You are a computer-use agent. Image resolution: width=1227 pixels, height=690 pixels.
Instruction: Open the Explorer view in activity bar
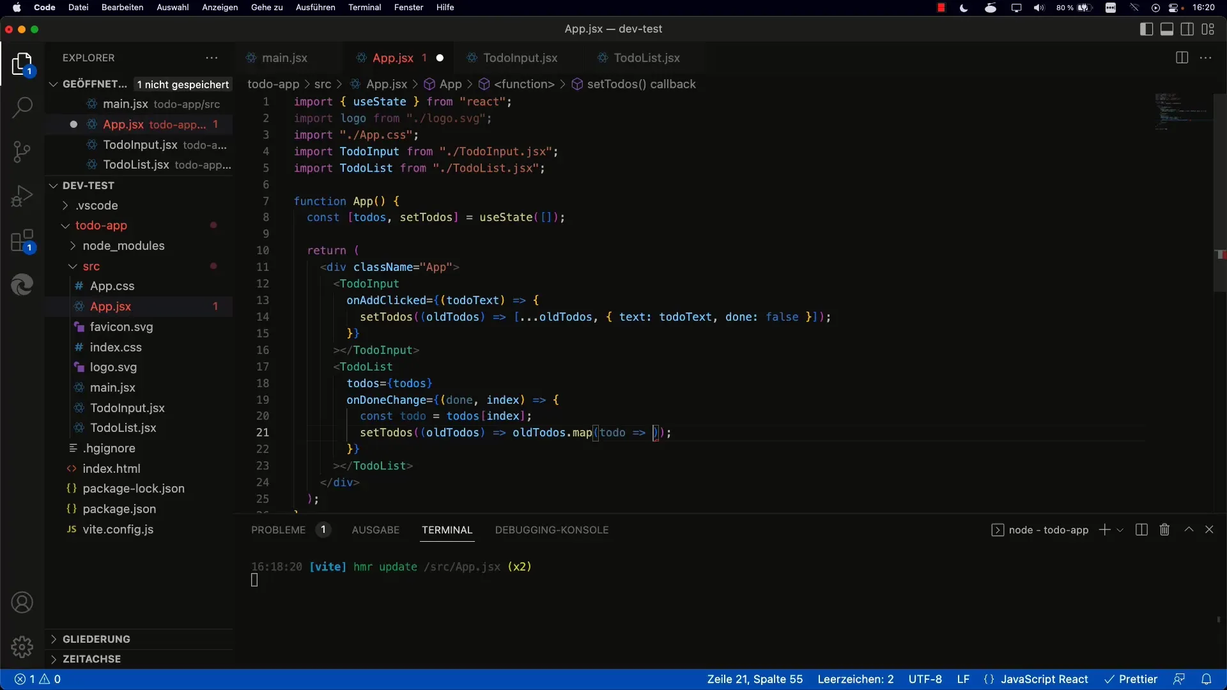(x=22, y=64)
